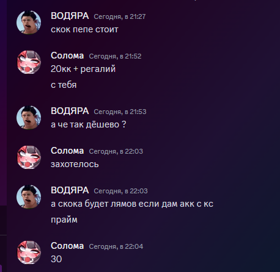Click the message line 'прайм'
Screen dimensions: 280x272
pos(64,220)
